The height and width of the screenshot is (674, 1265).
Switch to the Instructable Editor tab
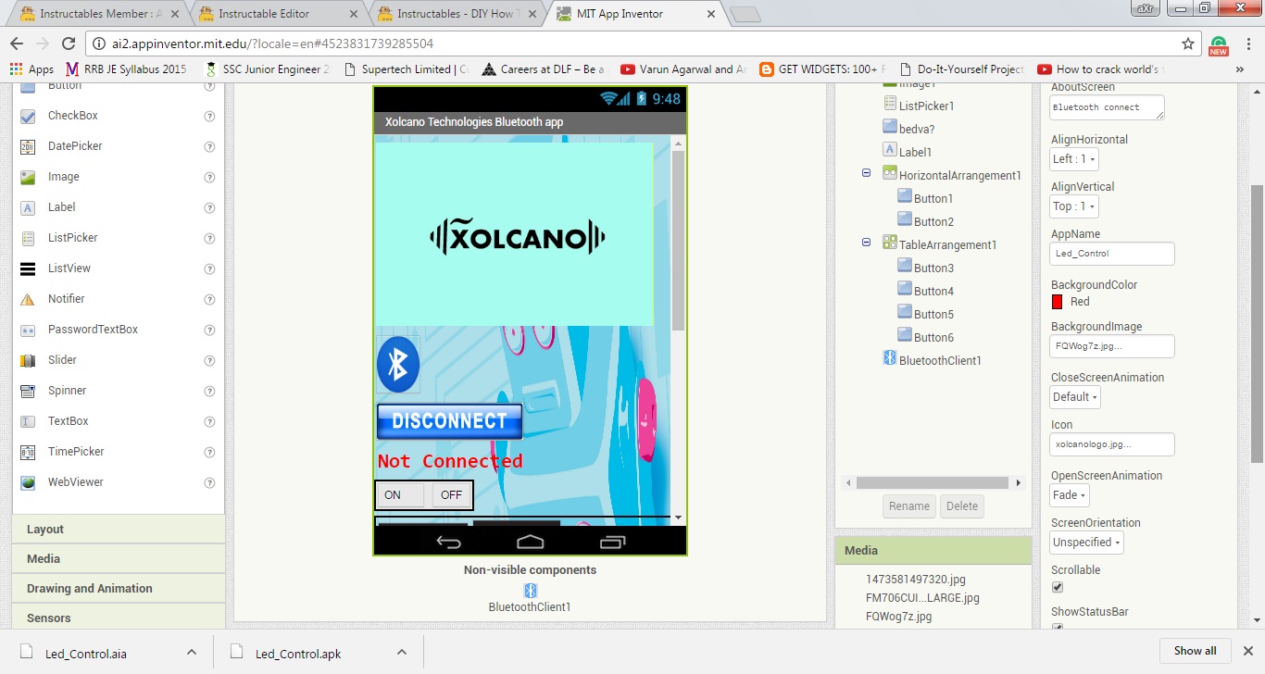pos(278,14)
